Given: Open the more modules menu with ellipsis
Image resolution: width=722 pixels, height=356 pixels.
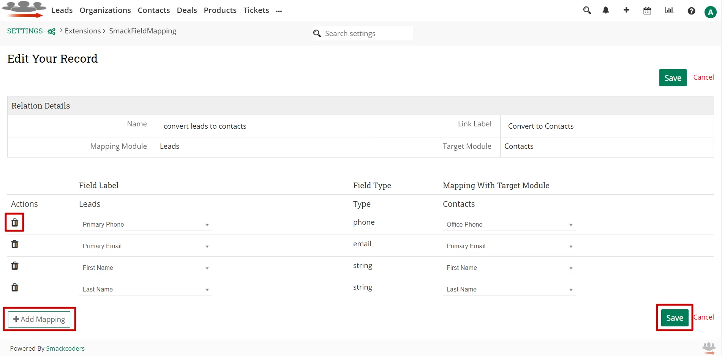Looking at the screenshot, I should pyautogui.click(x=279, y=11).
